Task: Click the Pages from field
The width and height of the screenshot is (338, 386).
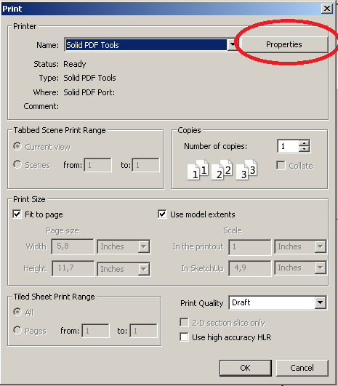Action: [x=95, y=331]
